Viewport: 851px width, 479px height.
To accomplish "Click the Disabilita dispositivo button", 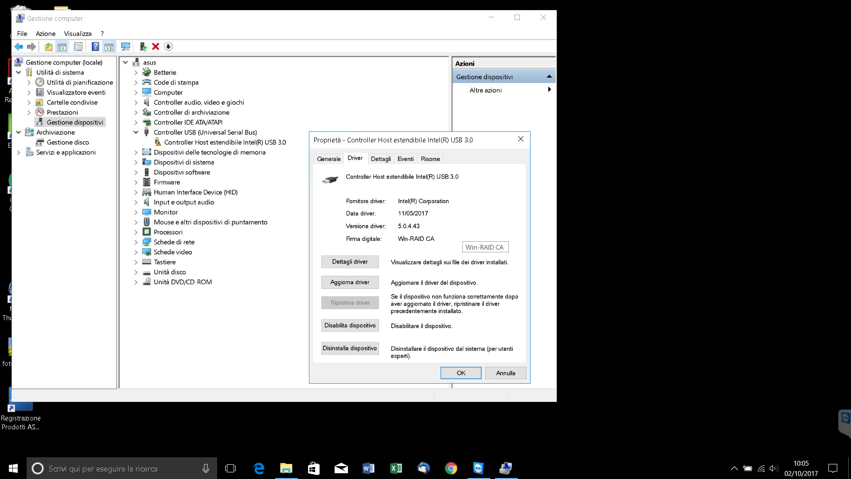I will click(350, 326).
